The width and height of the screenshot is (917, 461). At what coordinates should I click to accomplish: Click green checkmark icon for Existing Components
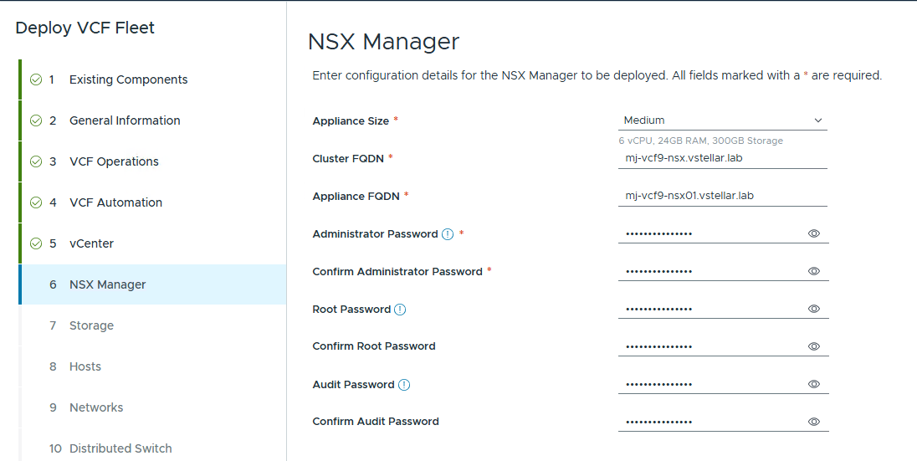[x=36, y=80]
